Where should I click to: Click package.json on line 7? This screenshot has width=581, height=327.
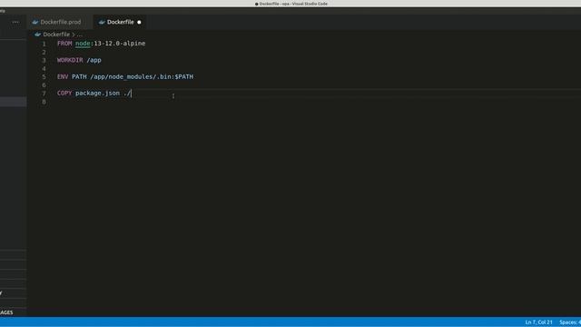point(97,93)
